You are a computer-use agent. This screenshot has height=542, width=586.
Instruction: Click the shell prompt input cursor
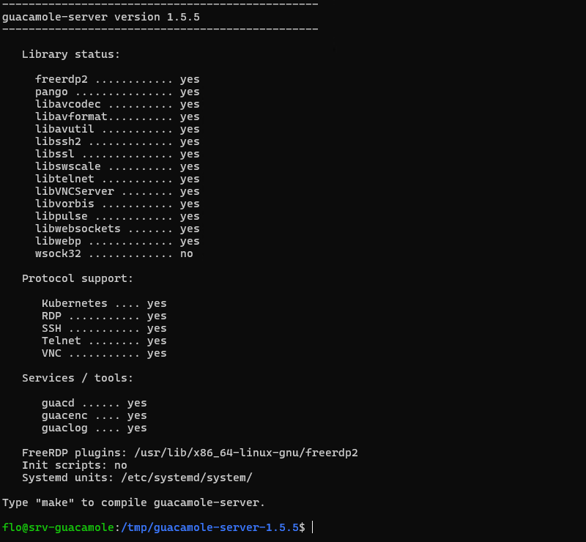click(x=313, y=527)
